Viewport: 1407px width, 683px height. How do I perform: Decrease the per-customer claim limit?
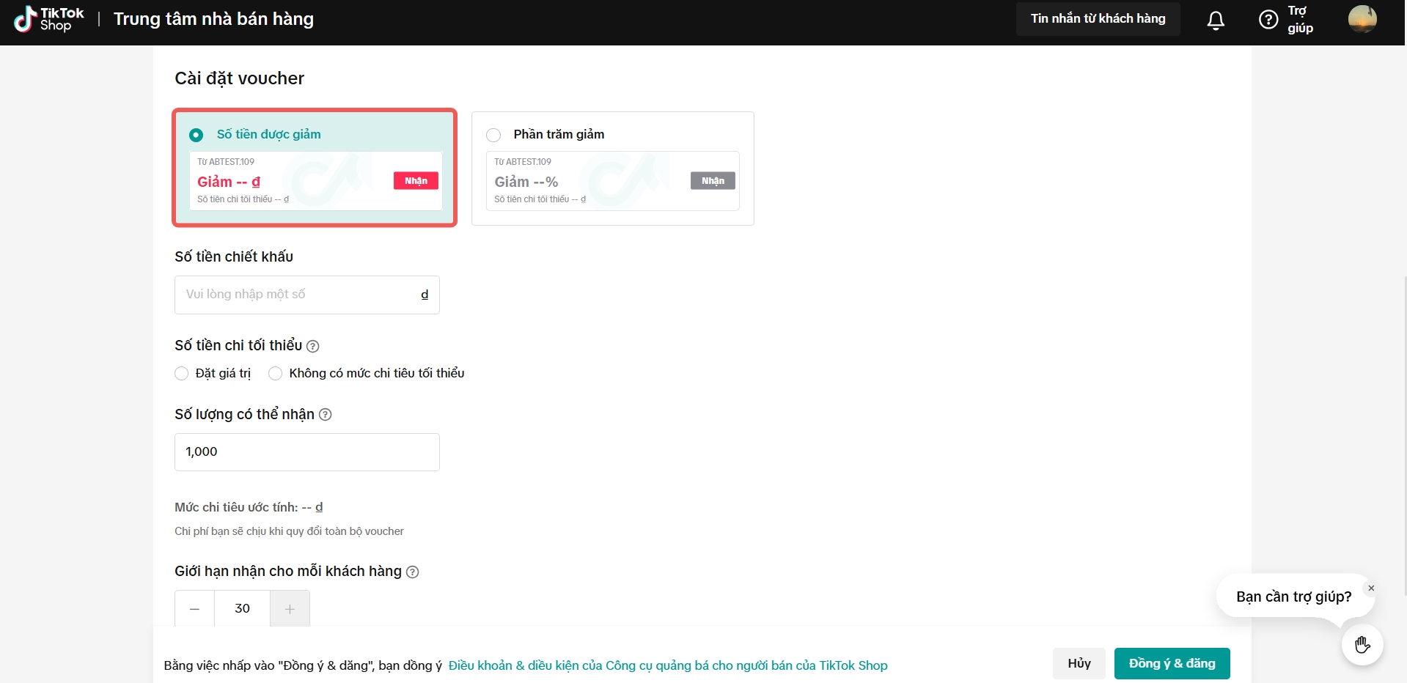[194, 609]
